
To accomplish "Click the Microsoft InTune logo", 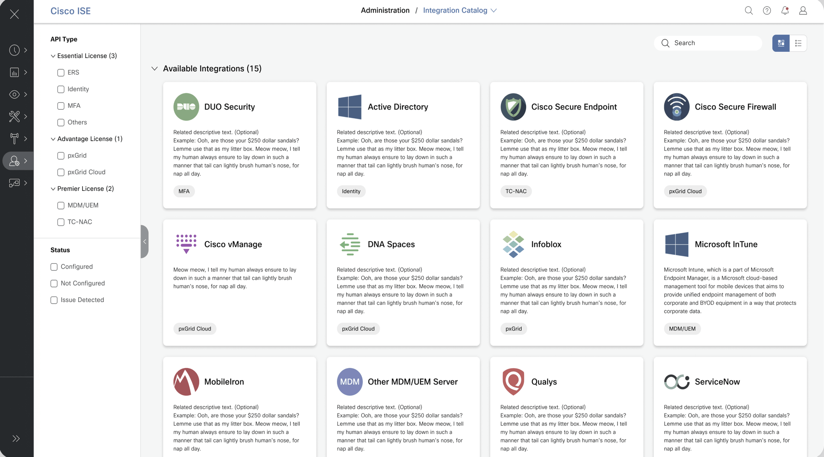I will [677, 244].
